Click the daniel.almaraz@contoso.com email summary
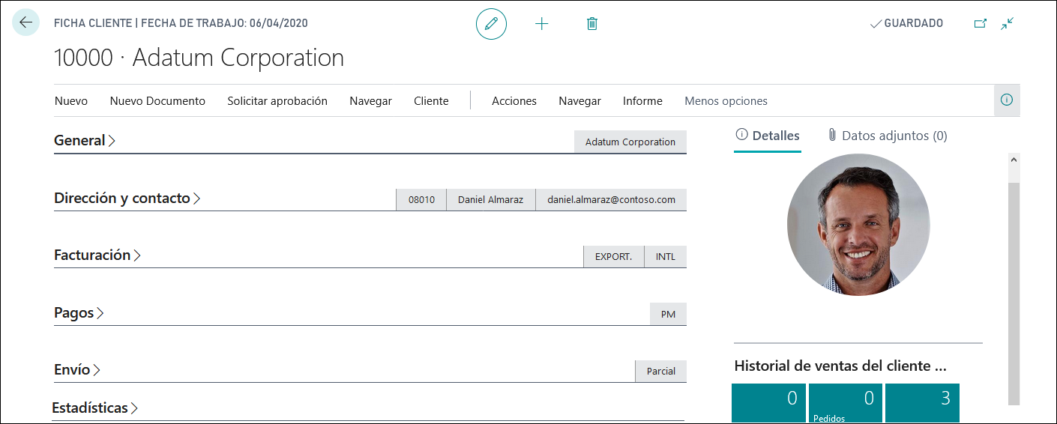Screen dimensions: 1057x424 click(x=611, y=200)
